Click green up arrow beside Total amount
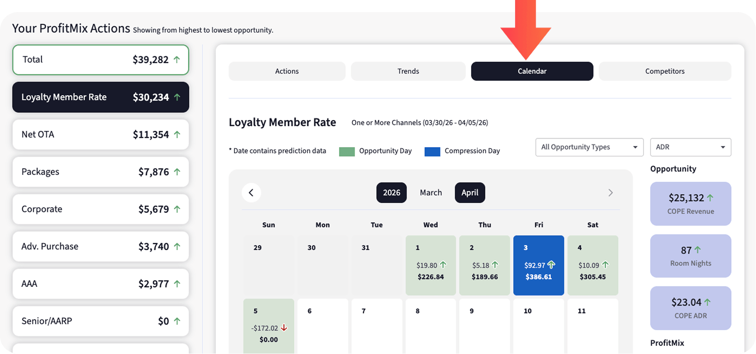756x354 pixels. (177, 60)
